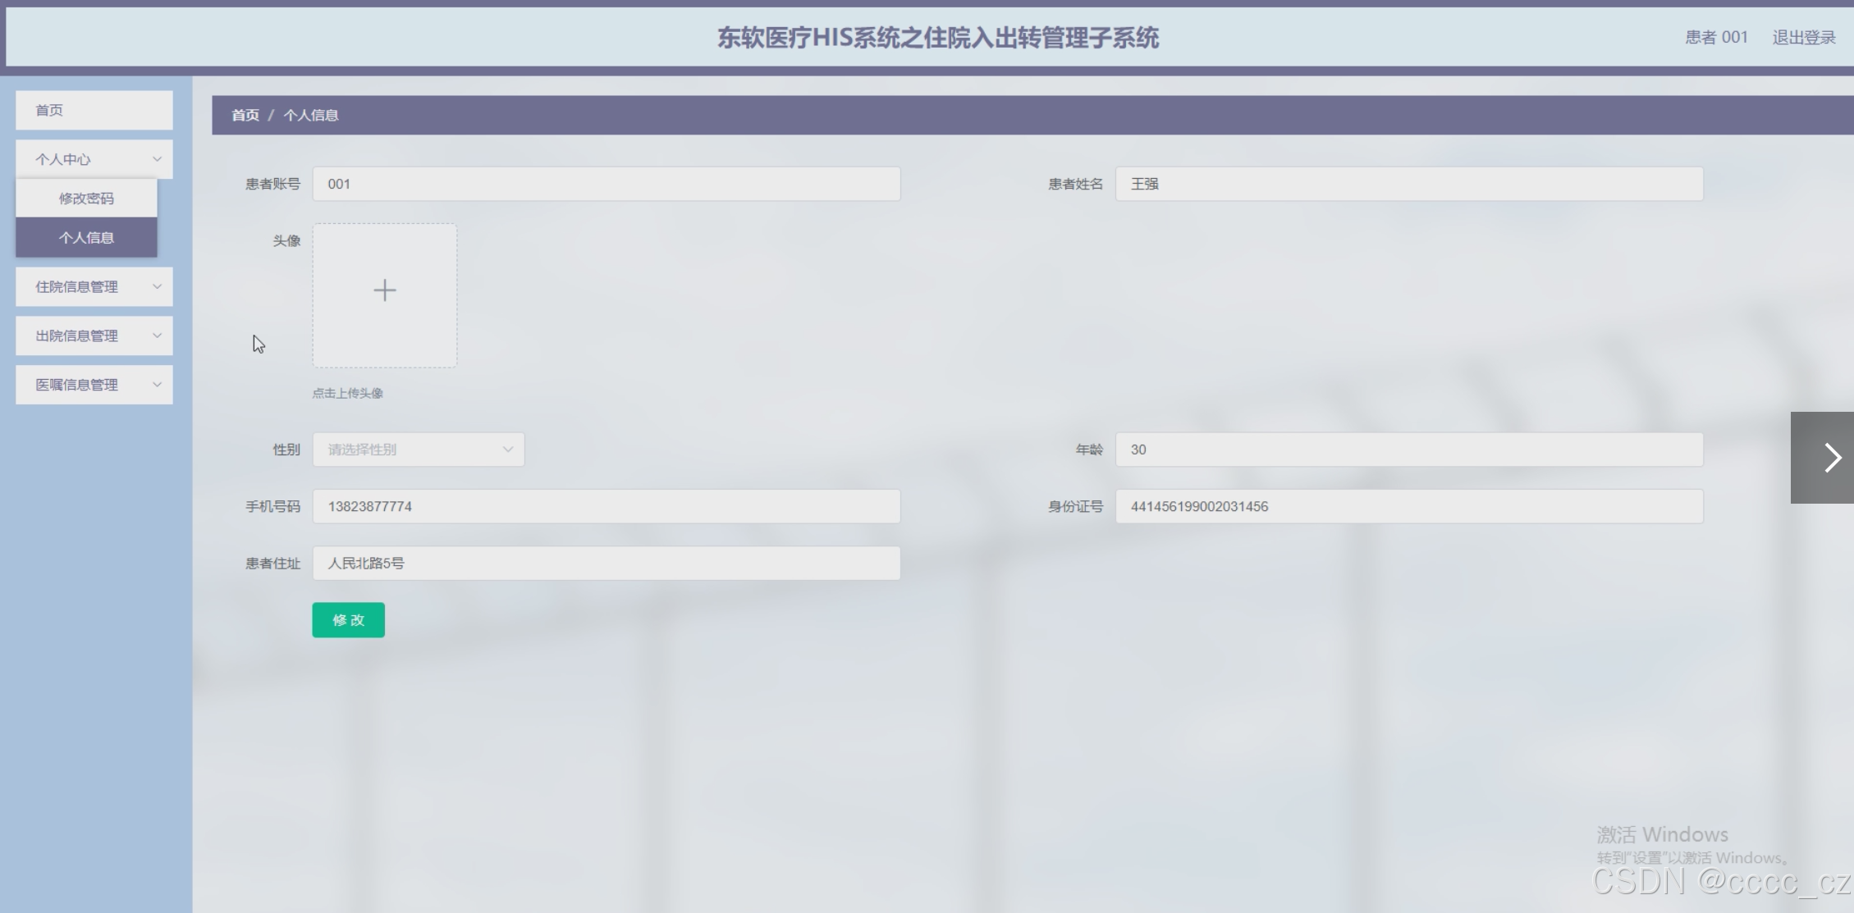This screenshot has width=1854, height=913.
Task: Click 退出登录 logout link
Action: 1803,38
